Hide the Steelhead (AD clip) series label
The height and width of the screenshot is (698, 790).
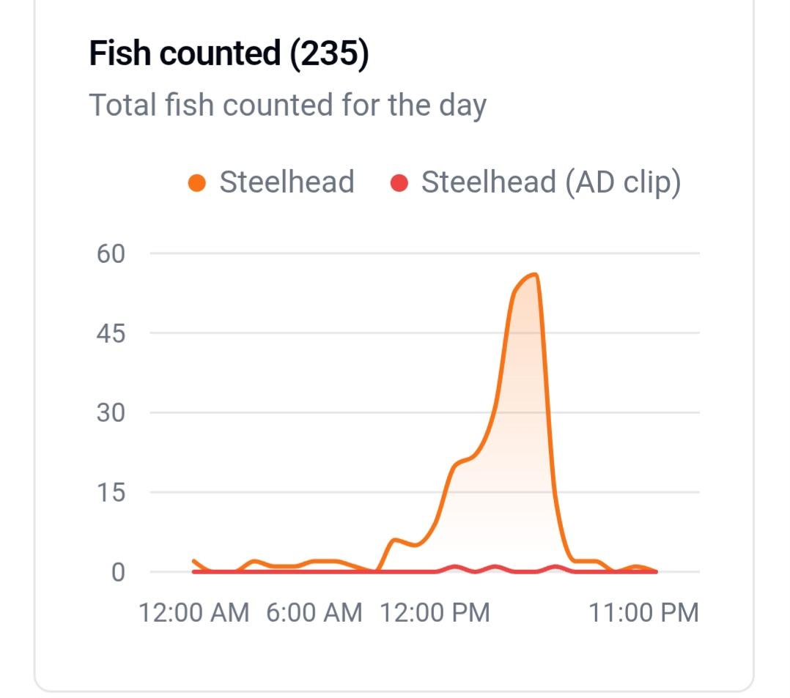point(550,182)
